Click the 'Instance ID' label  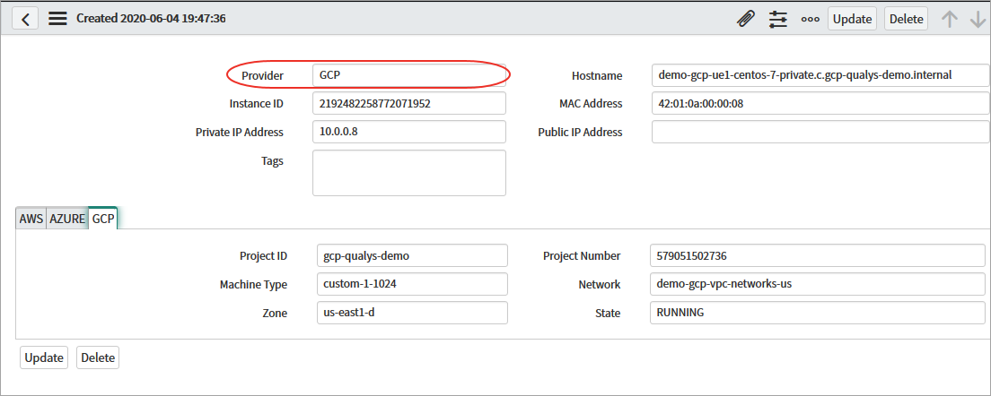(257, 103)
